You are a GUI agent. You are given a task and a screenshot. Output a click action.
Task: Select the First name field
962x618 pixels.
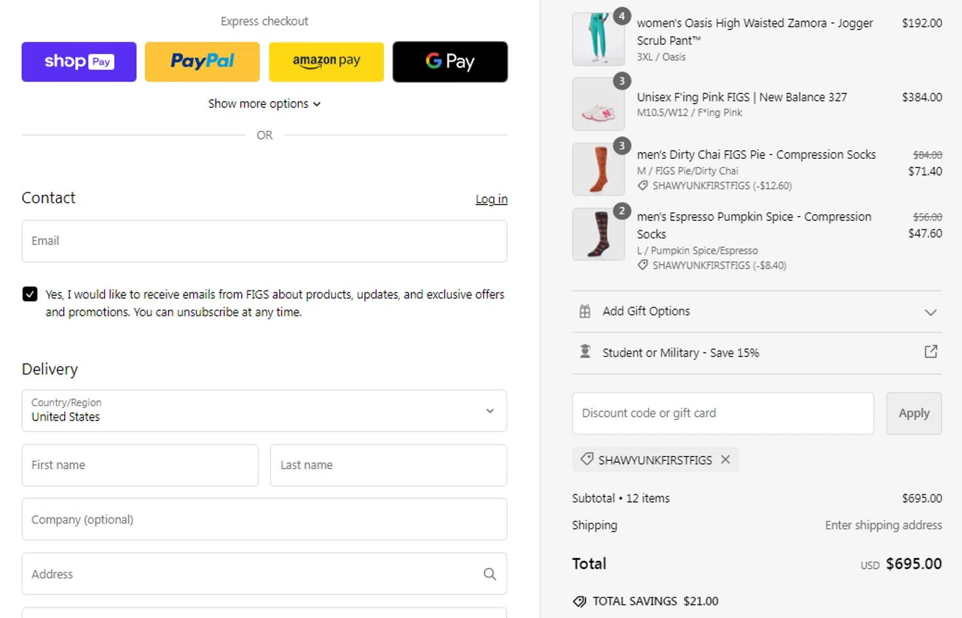(x=140, y=465)
